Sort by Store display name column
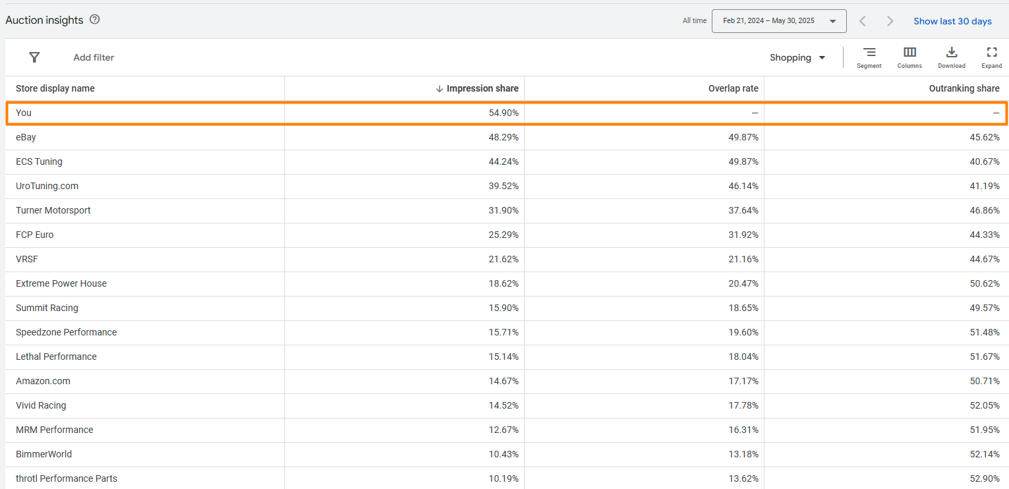 (55, 88)
